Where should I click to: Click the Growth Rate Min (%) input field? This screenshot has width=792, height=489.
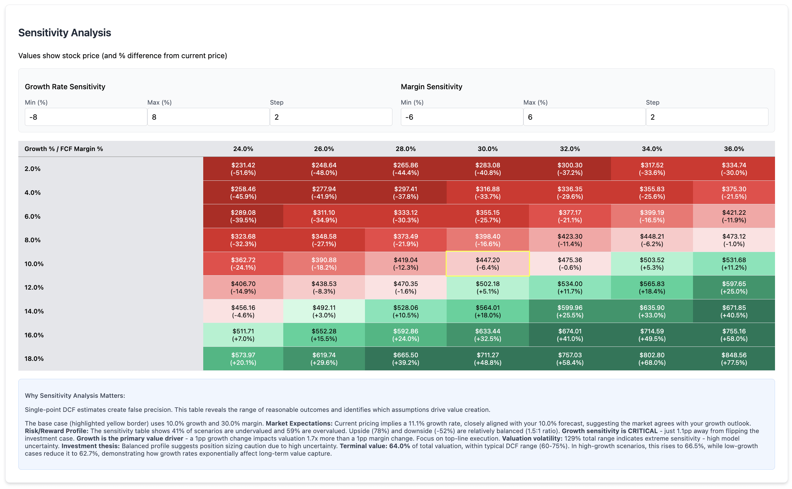click(86, 117)
